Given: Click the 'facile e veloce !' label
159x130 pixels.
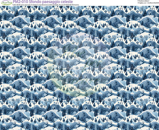Looking at the screenshot, I should [x=143, y=1].
